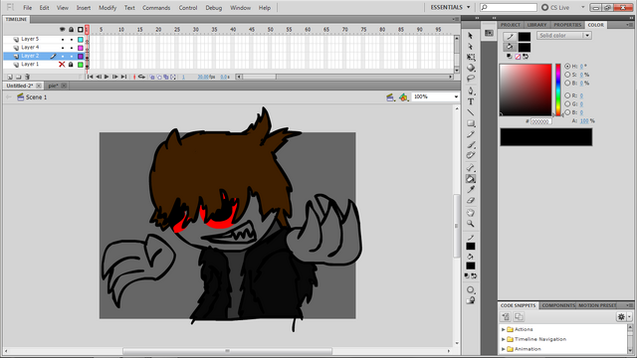Expand the Animation snippets folder
The height and width of the screenshot is (358, 637).
(504, 349)
